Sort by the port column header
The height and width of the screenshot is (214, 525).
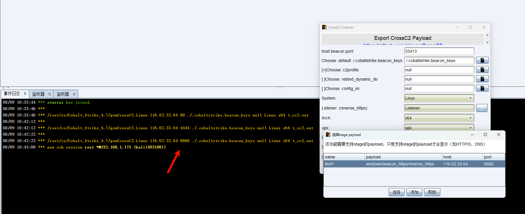(x=494, y=157)
